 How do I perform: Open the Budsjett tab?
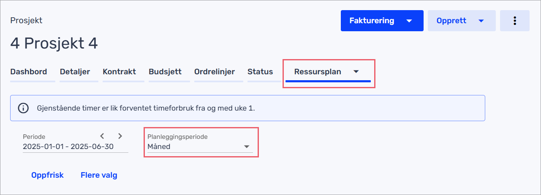coord(165,72)
